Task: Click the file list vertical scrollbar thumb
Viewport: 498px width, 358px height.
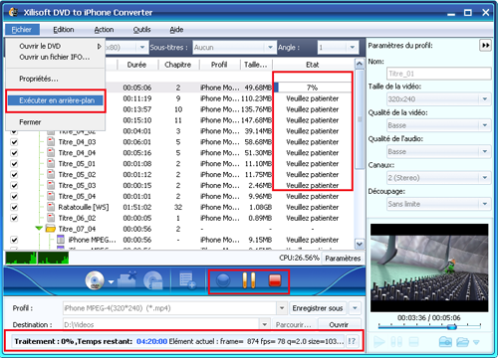Action: pos(360,119)
